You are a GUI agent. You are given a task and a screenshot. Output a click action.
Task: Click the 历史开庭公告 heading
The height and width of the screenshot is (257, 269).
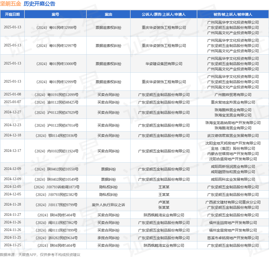[39, 4]
